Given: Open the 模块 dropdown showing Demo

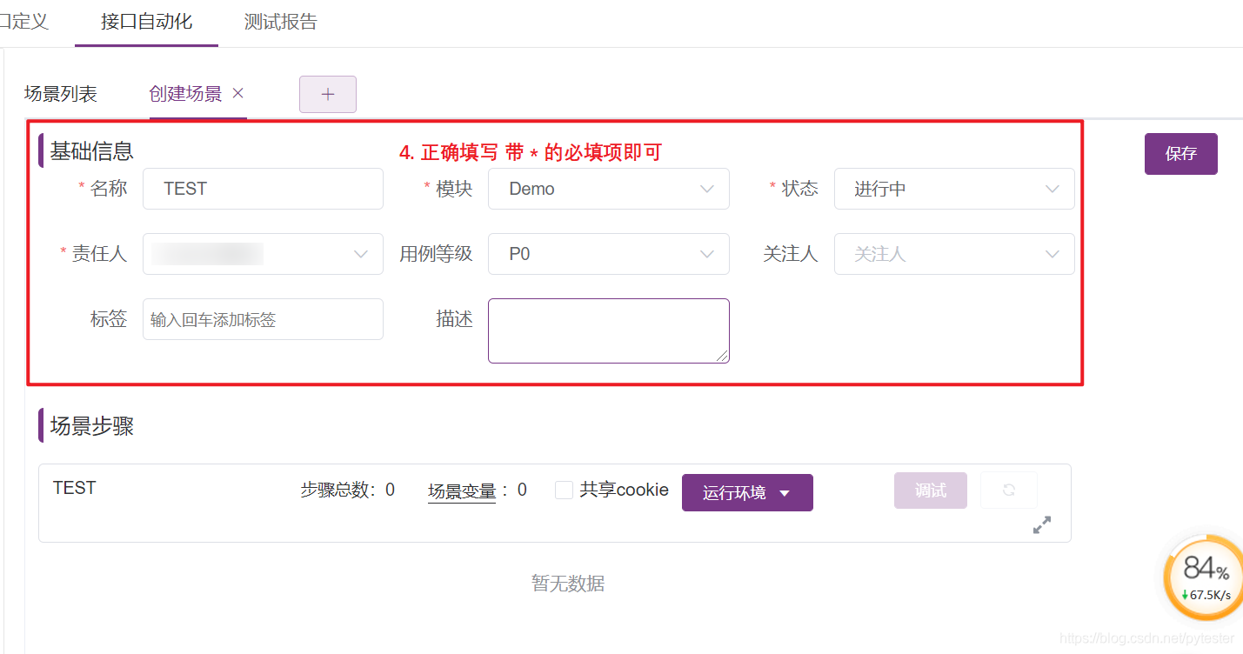Looking at the screenshot, I should 608,189.
